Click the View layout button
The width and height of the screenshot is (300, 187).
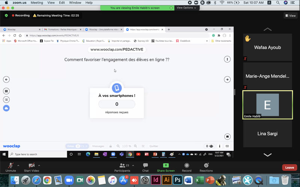[290, 16]
